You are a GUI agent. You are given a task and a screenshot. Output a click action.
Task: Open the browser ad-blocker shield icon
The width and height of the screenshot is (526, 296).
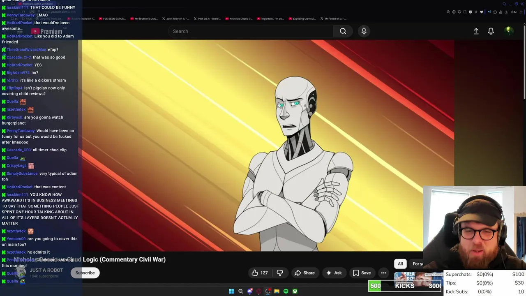[x=471, y=12]
